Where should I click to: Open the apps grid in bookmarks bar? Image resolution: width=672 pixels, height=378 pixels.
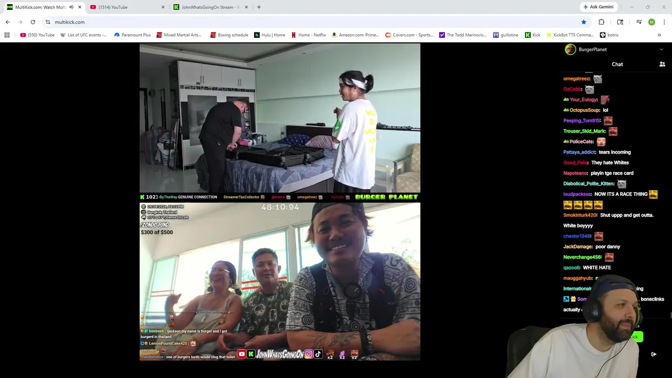pos(7,35)
